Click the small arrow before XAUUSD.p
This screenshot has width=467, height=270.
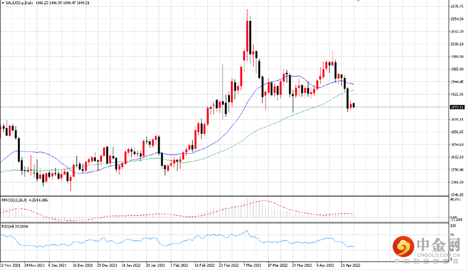pos(3,3)
